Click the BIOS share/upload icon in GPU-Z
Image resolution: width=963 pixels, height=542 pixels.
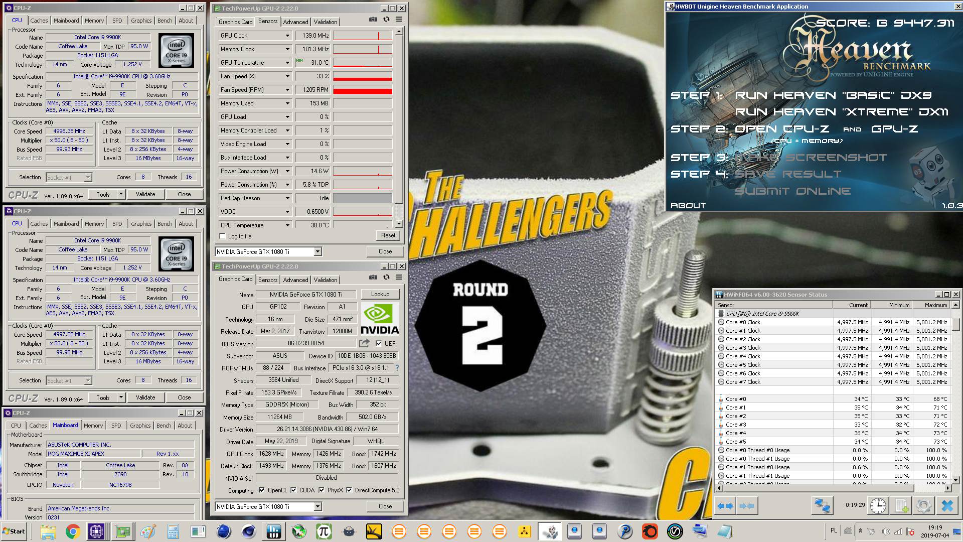(x=364, y=343)
